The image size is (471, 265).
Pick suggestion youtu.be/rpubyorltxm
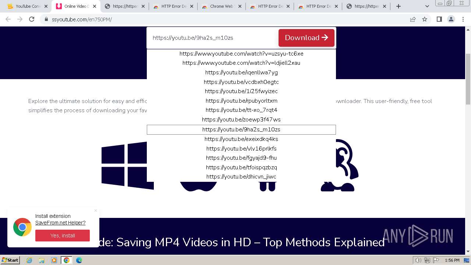tap(241, 101)
